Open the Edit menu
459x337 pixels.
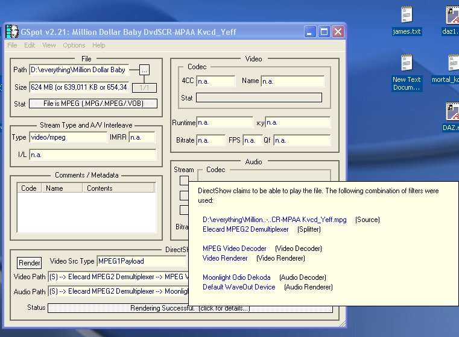pyautogui.click(x=30, y=45)
